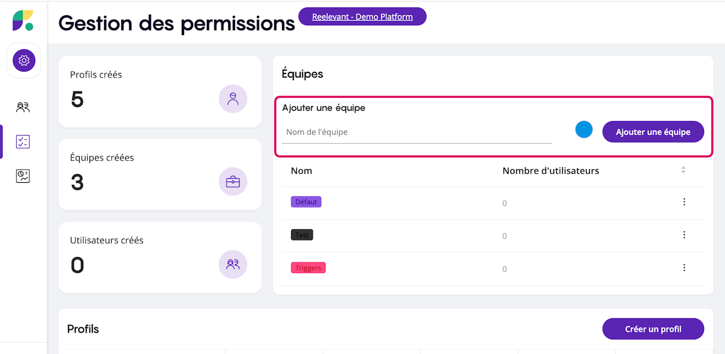Open the three-dot menu for Triggers team
The width and height of the screenshot is (725, 354).
pyautogui.click(x=684, y=267)
